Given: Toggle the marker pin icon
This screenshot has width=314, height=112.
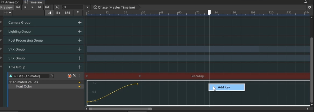Looking at the screenshot, I should pyautogui.click(x=78, y=13).
